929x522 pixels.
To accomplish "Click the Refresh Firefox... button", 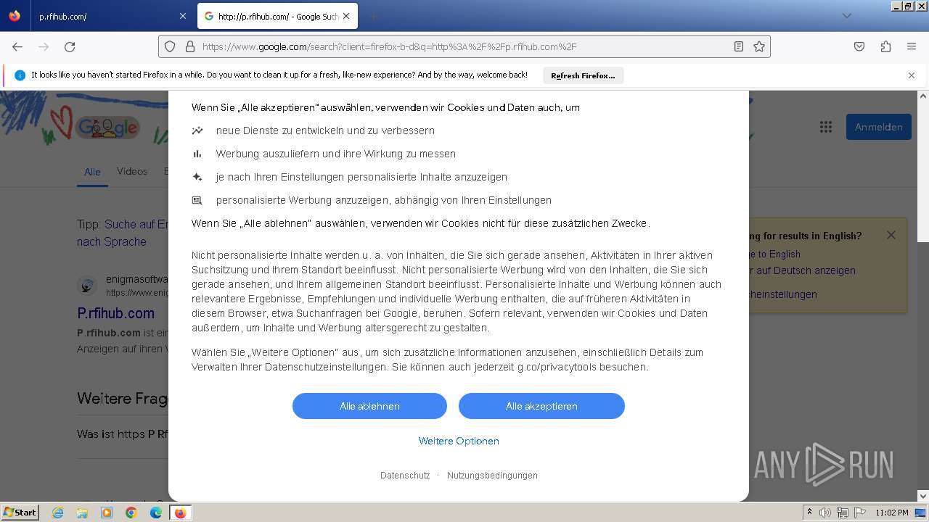I will pos(583,75).
